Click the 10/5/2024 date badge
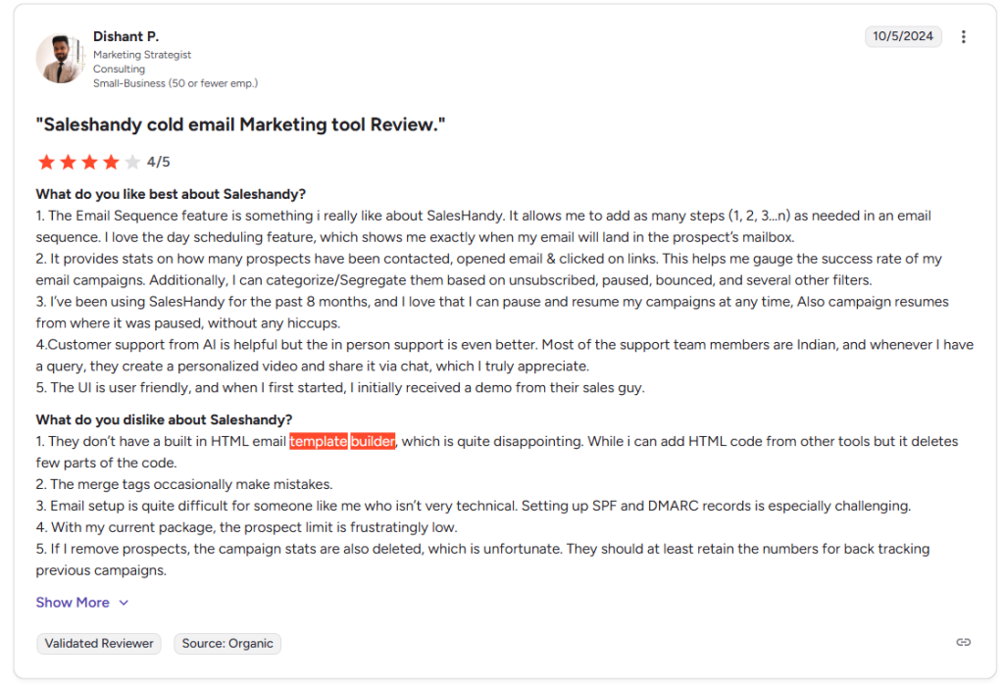The image size is (1004, 686). 903,37
